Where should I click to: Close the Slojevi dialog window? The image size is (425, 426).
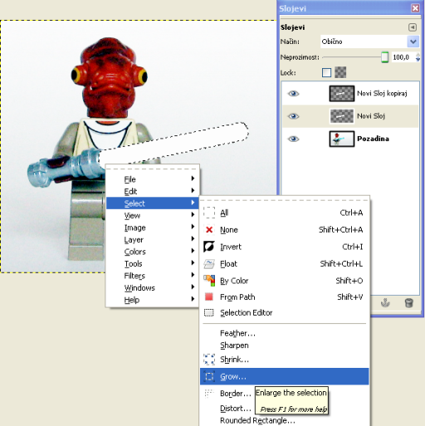point(415,8)
